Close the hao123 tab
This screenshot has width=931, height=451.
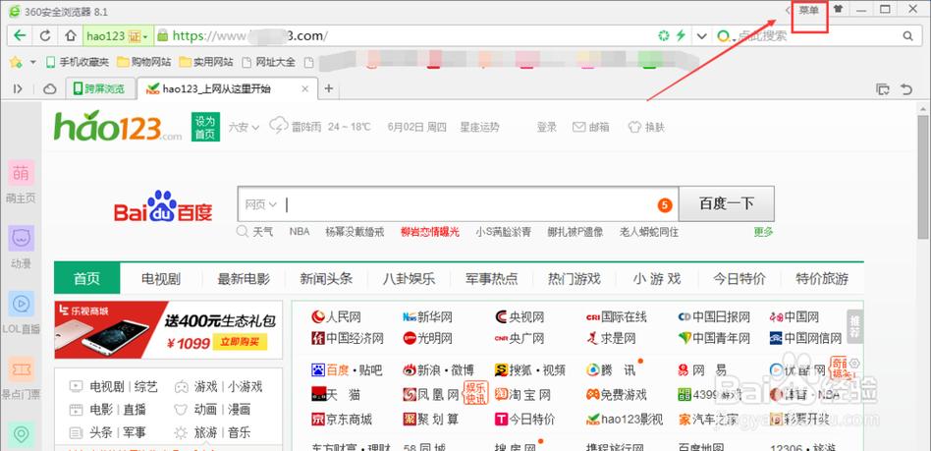(x=304, y=89)
